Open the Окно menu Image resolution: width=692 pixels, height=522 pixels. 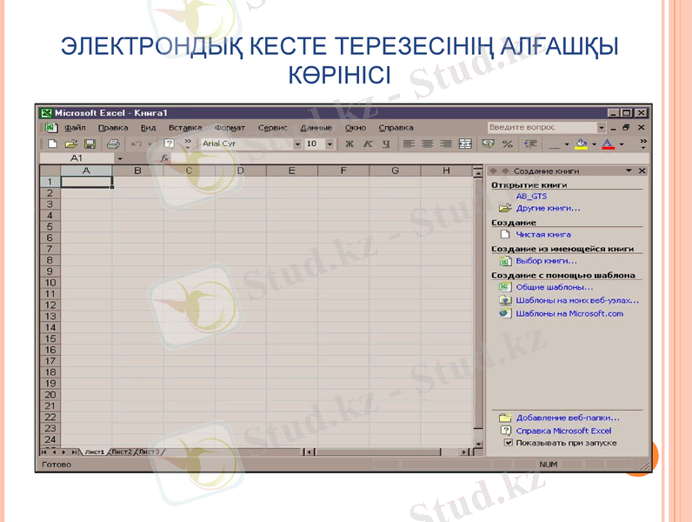click(356, 128)
